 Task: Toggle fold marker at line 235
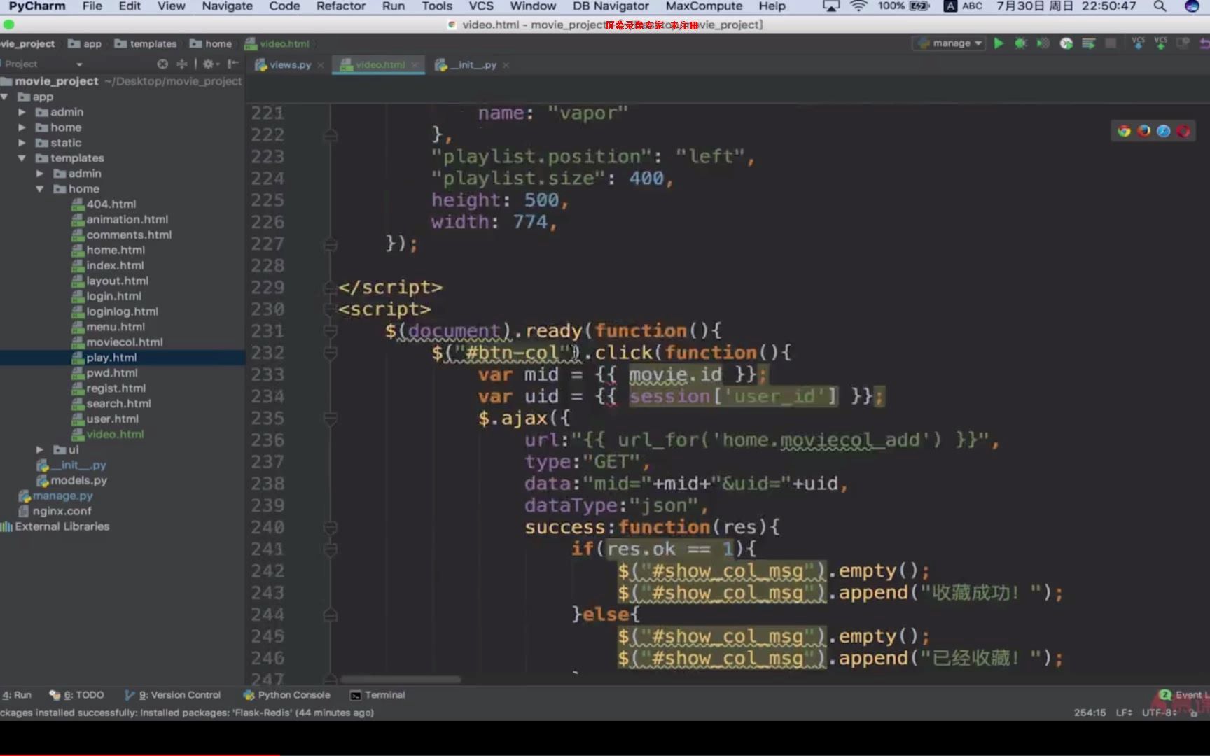click(331, 419)
